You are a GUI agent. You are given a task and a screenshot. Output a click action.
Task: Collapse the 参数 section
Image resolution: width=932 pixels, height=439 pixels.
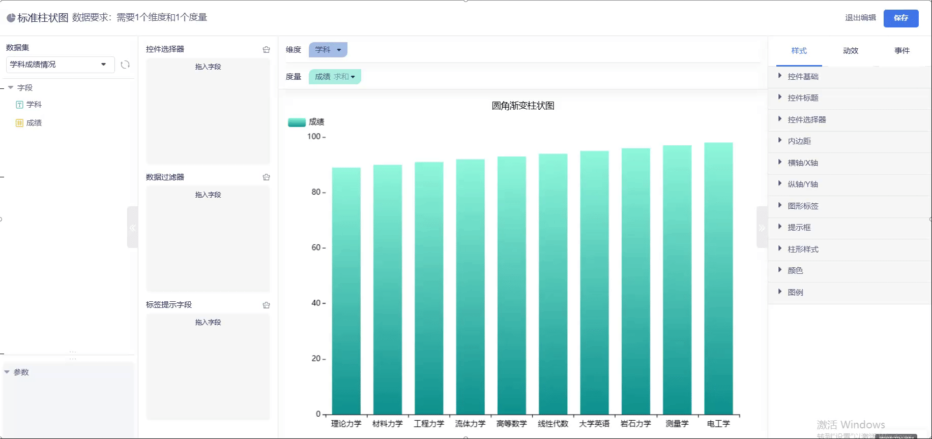click(7, 372)
